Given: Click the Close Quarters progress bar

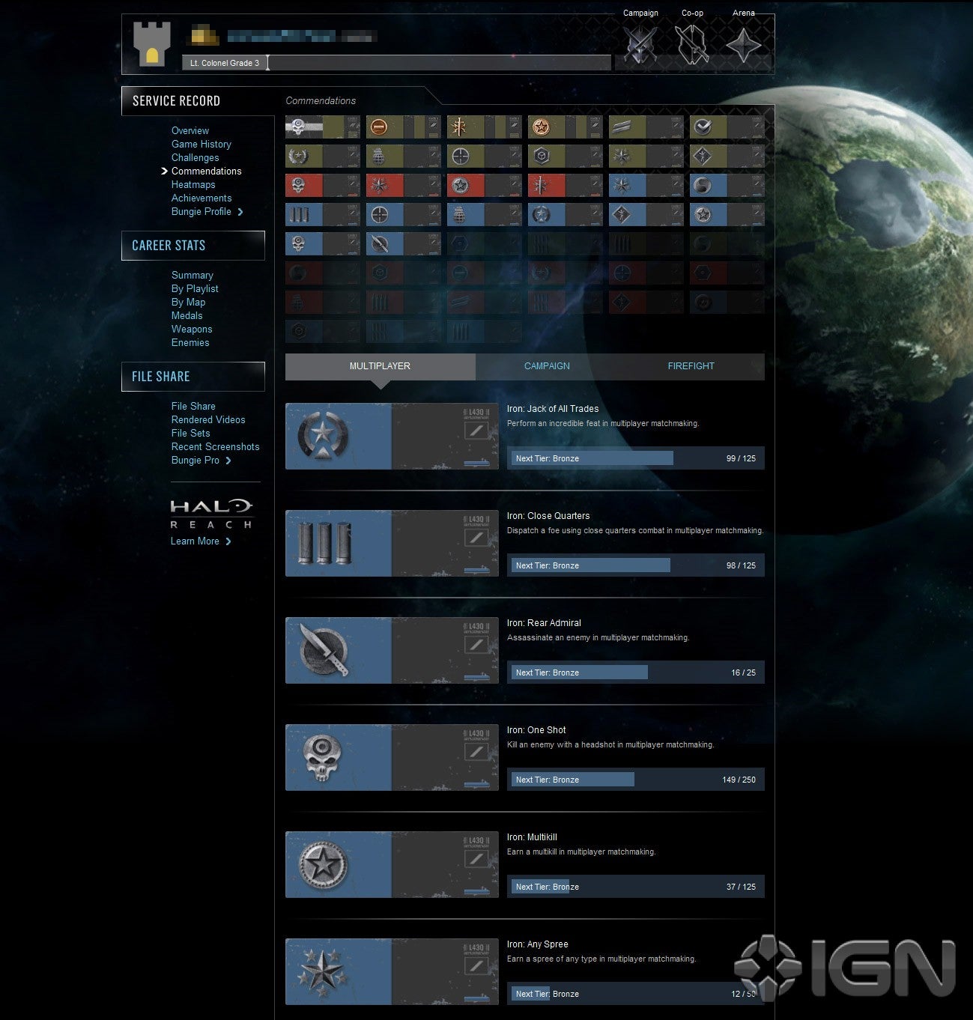Looking at the screenshot, I should (636, 565).
